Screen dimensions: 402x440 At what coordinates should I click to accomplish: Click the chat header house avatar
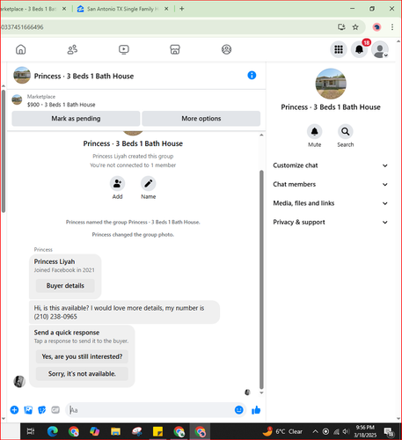click(x=22, y=76)
